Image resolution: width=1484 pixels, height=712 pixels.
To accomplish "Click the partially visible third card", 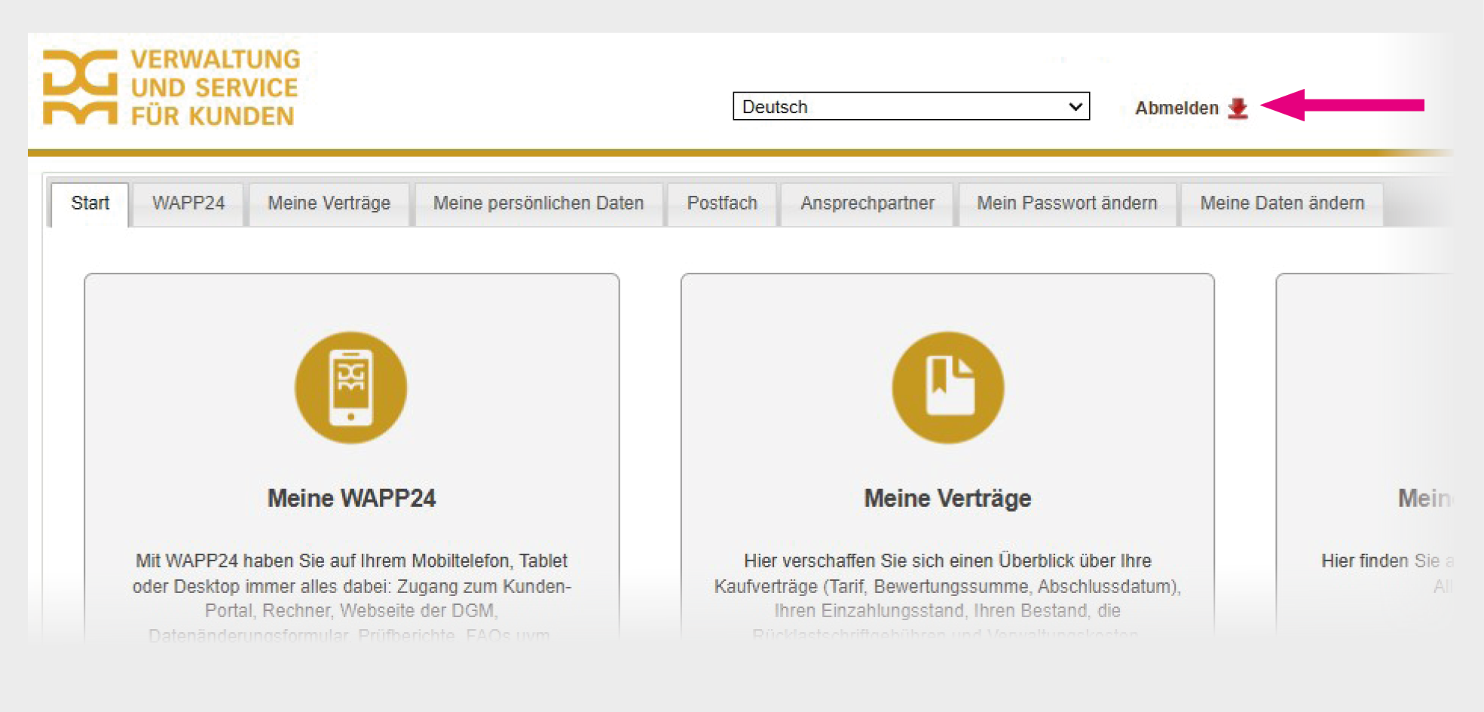I will (1364, 452).
